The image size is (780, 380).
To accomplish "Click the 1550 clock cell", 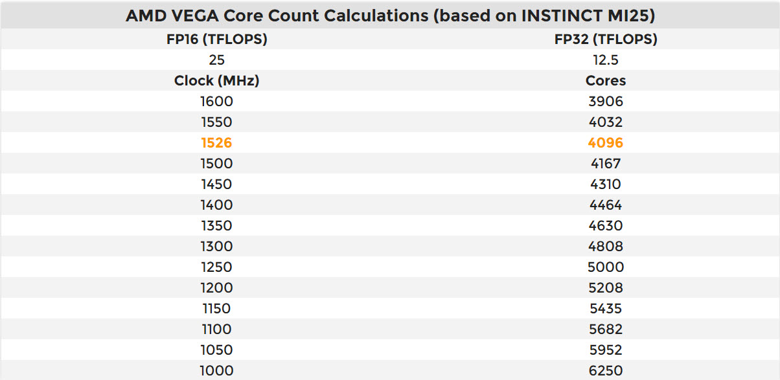I will [x=216, y=122].
